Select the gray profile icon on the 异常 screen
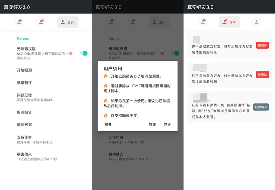Screen dimensions: 275x190 click(x=256, y=22)
